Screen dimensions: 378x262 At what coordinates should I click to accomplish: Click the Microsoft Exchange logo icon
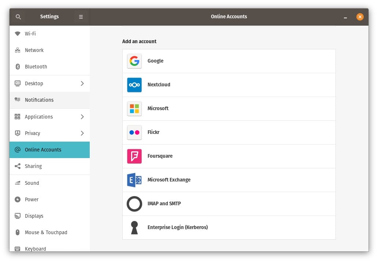(134, 180)
